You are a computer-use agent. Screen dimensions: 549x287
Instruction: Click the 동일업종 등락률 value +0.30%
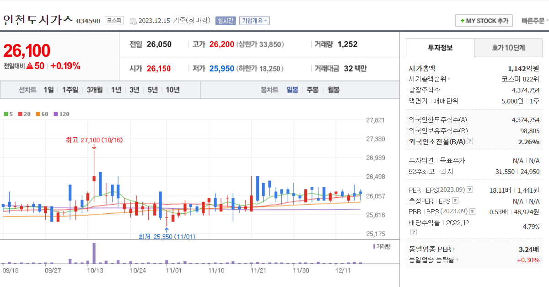tap(528, 260)
